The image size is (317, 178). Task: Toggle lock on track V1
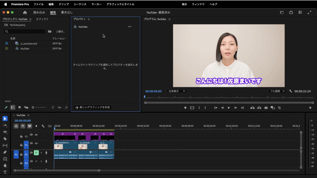coord(21,144)
